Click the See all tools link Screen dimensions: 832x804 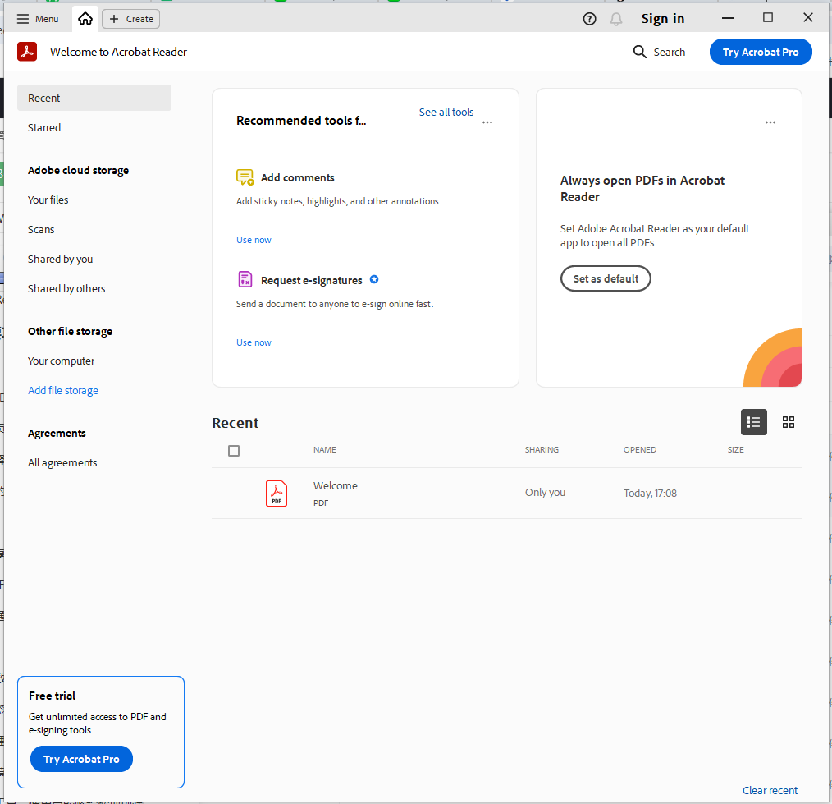coord(446,112)
